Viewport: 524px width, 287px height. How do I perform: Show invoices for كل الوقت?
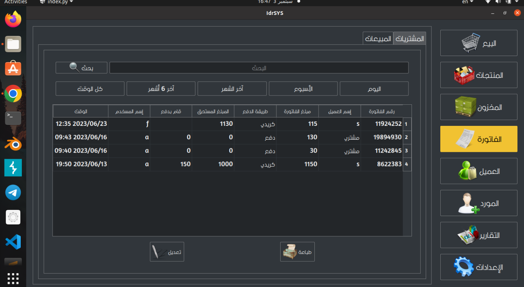(x=90, y=89)
